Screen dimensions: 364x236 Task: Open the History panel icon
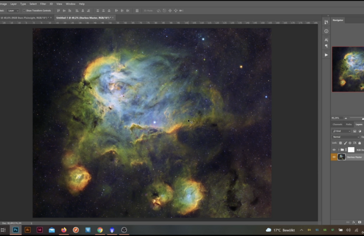pos(326,22)
